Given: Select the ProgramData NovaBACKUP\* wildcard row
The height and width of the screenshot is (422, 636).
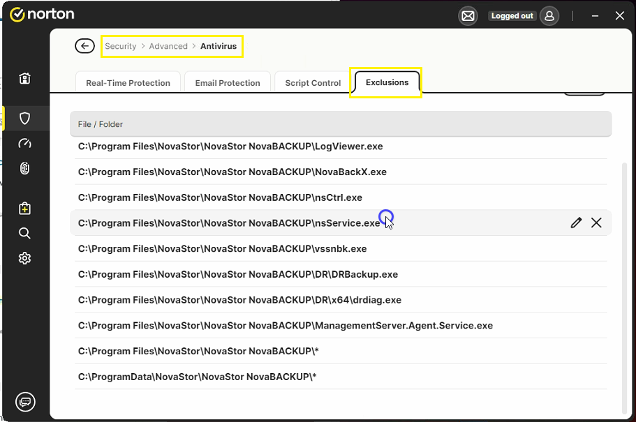Looking at the screenshot, I should pyautogui.click(x=341, y=376).
